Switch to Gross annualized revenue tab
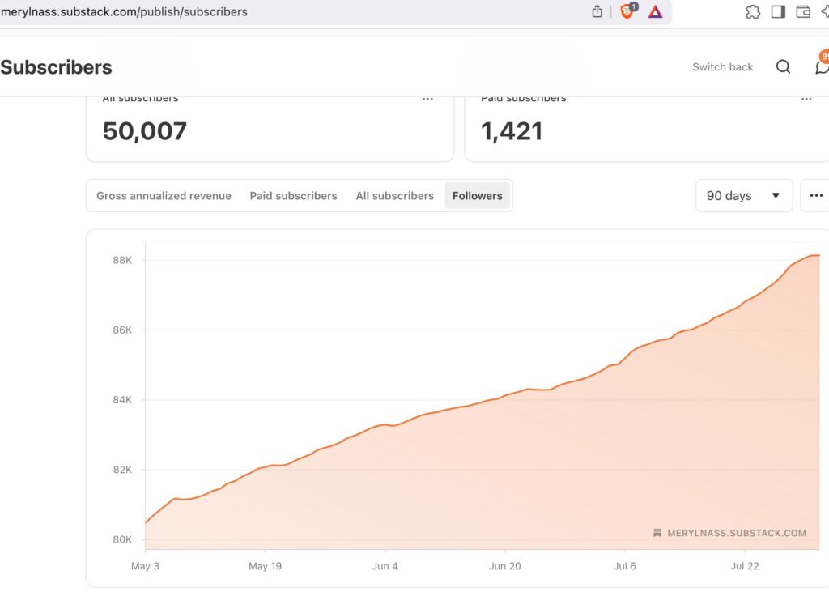The height and width of the screenshot is (592, 829). click(x=164, y=196)
